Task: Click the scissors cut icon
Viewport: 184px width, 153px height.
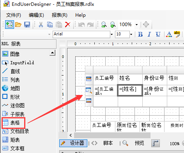Action: (41, 25)
